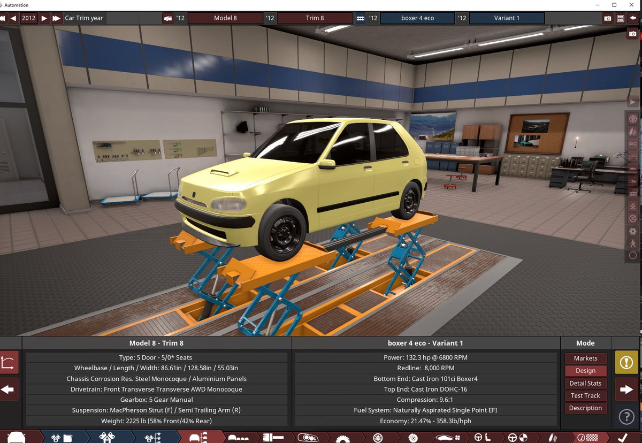Fast-forward the trim year with double arrow
The image size is (642, 443).
56,18
